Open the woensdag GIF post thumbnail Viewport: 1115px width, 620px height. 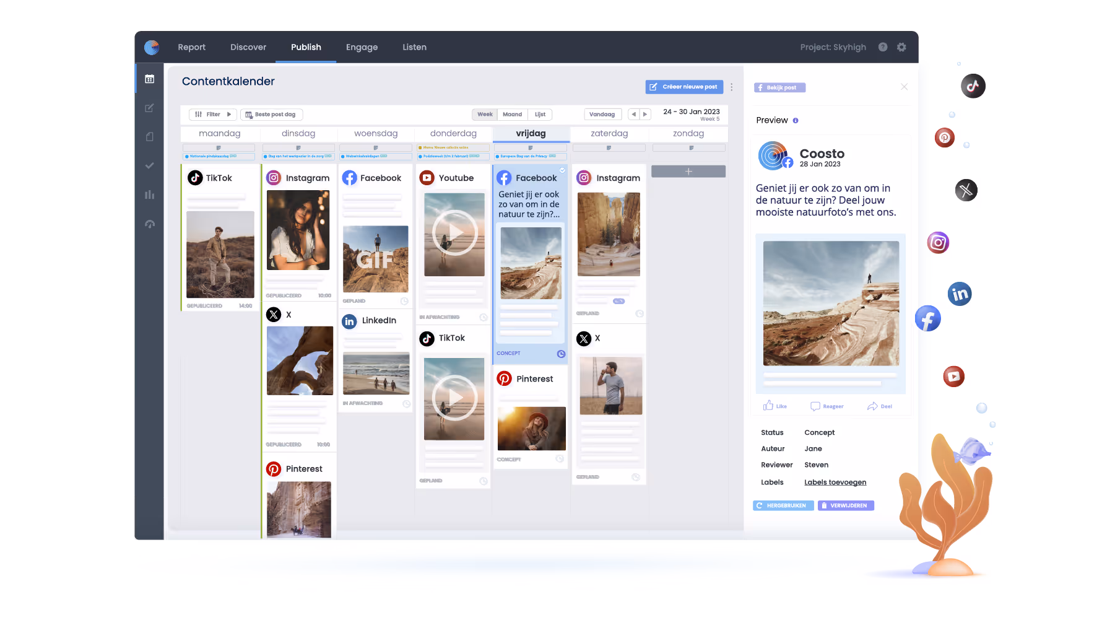[376, 259]
